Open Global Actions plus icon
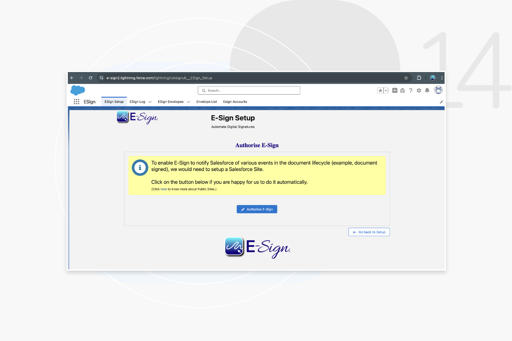Viewport: 512px width, 341px height. point(395,90)
